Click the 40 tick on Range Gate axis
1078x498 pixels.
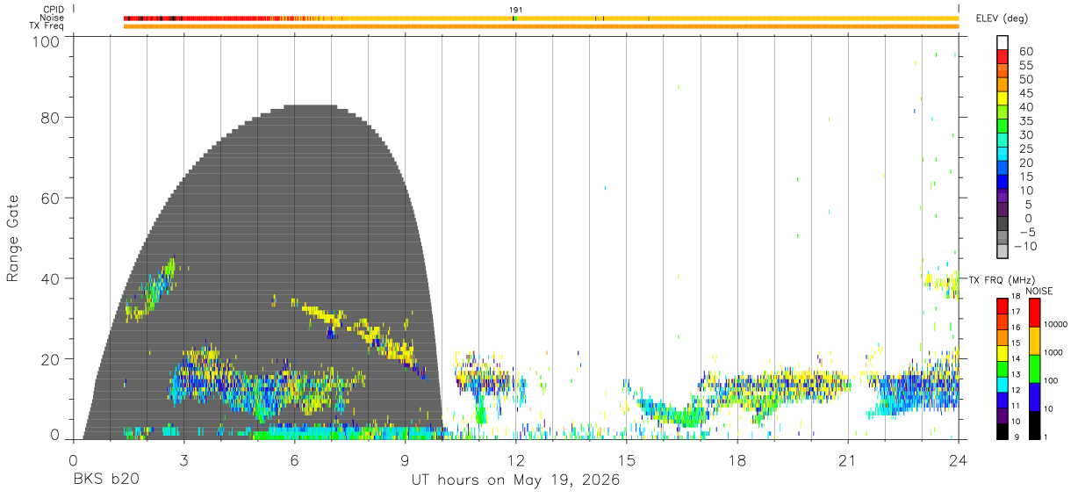coord(52,278)
